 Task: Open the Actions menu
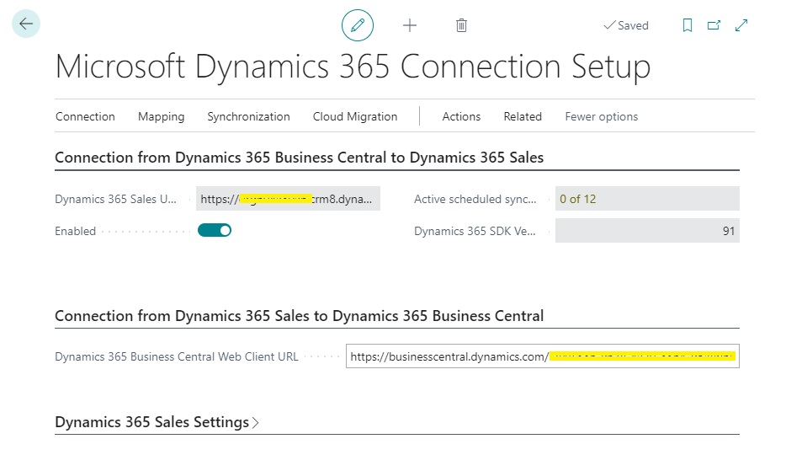click(x=461, y=116)
